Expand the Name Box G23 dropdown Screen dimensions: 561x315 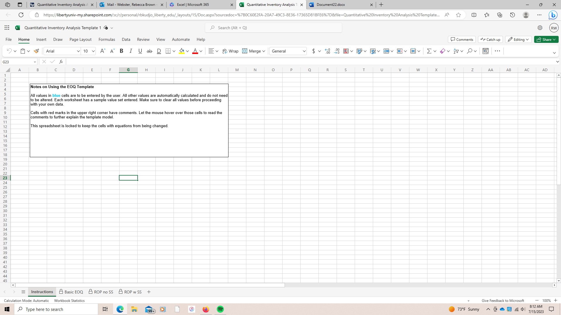coord(35,62)
